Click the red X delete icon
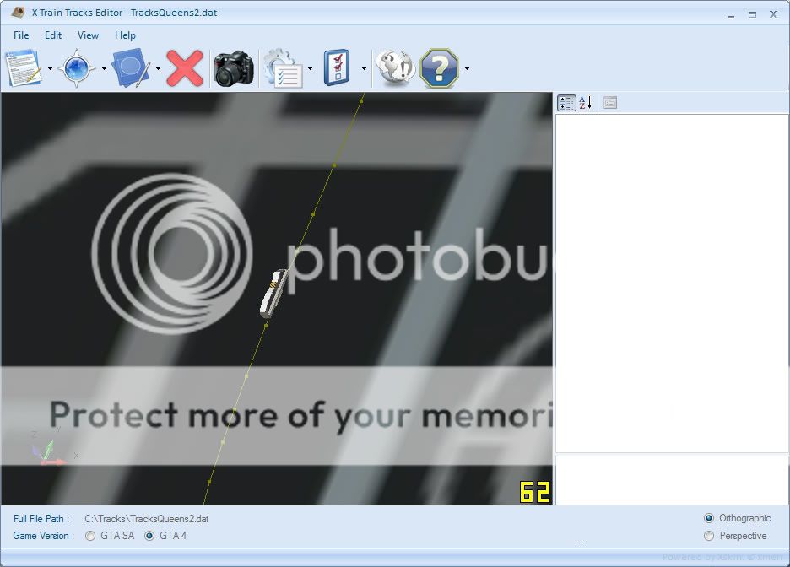This screenshot has height=567, width=790. click(184, 68)
